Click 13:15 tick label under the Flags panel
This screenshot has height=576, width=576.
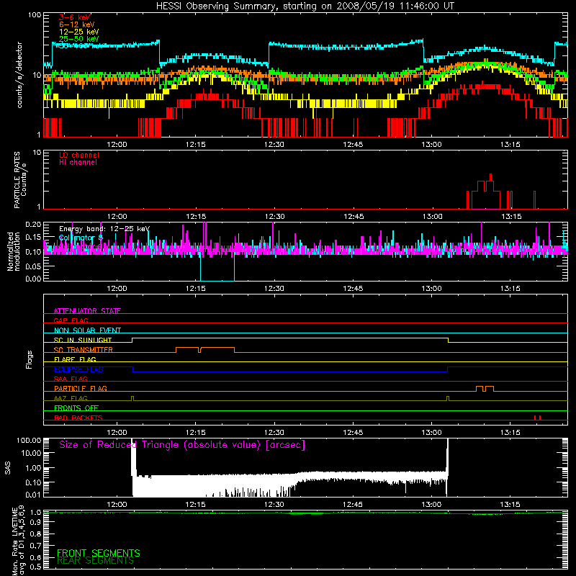tap(510, 433)
